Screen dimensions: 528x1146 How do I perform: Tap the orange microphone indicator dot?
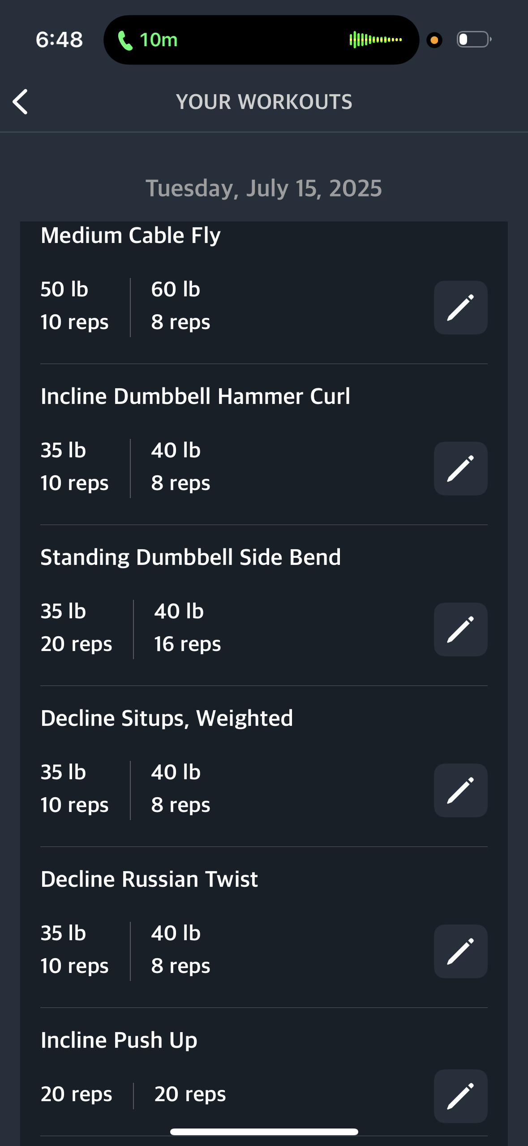click(434, 40)
